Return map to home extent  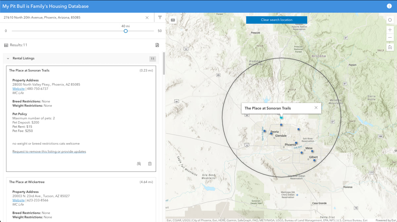(x=390, y=47)
